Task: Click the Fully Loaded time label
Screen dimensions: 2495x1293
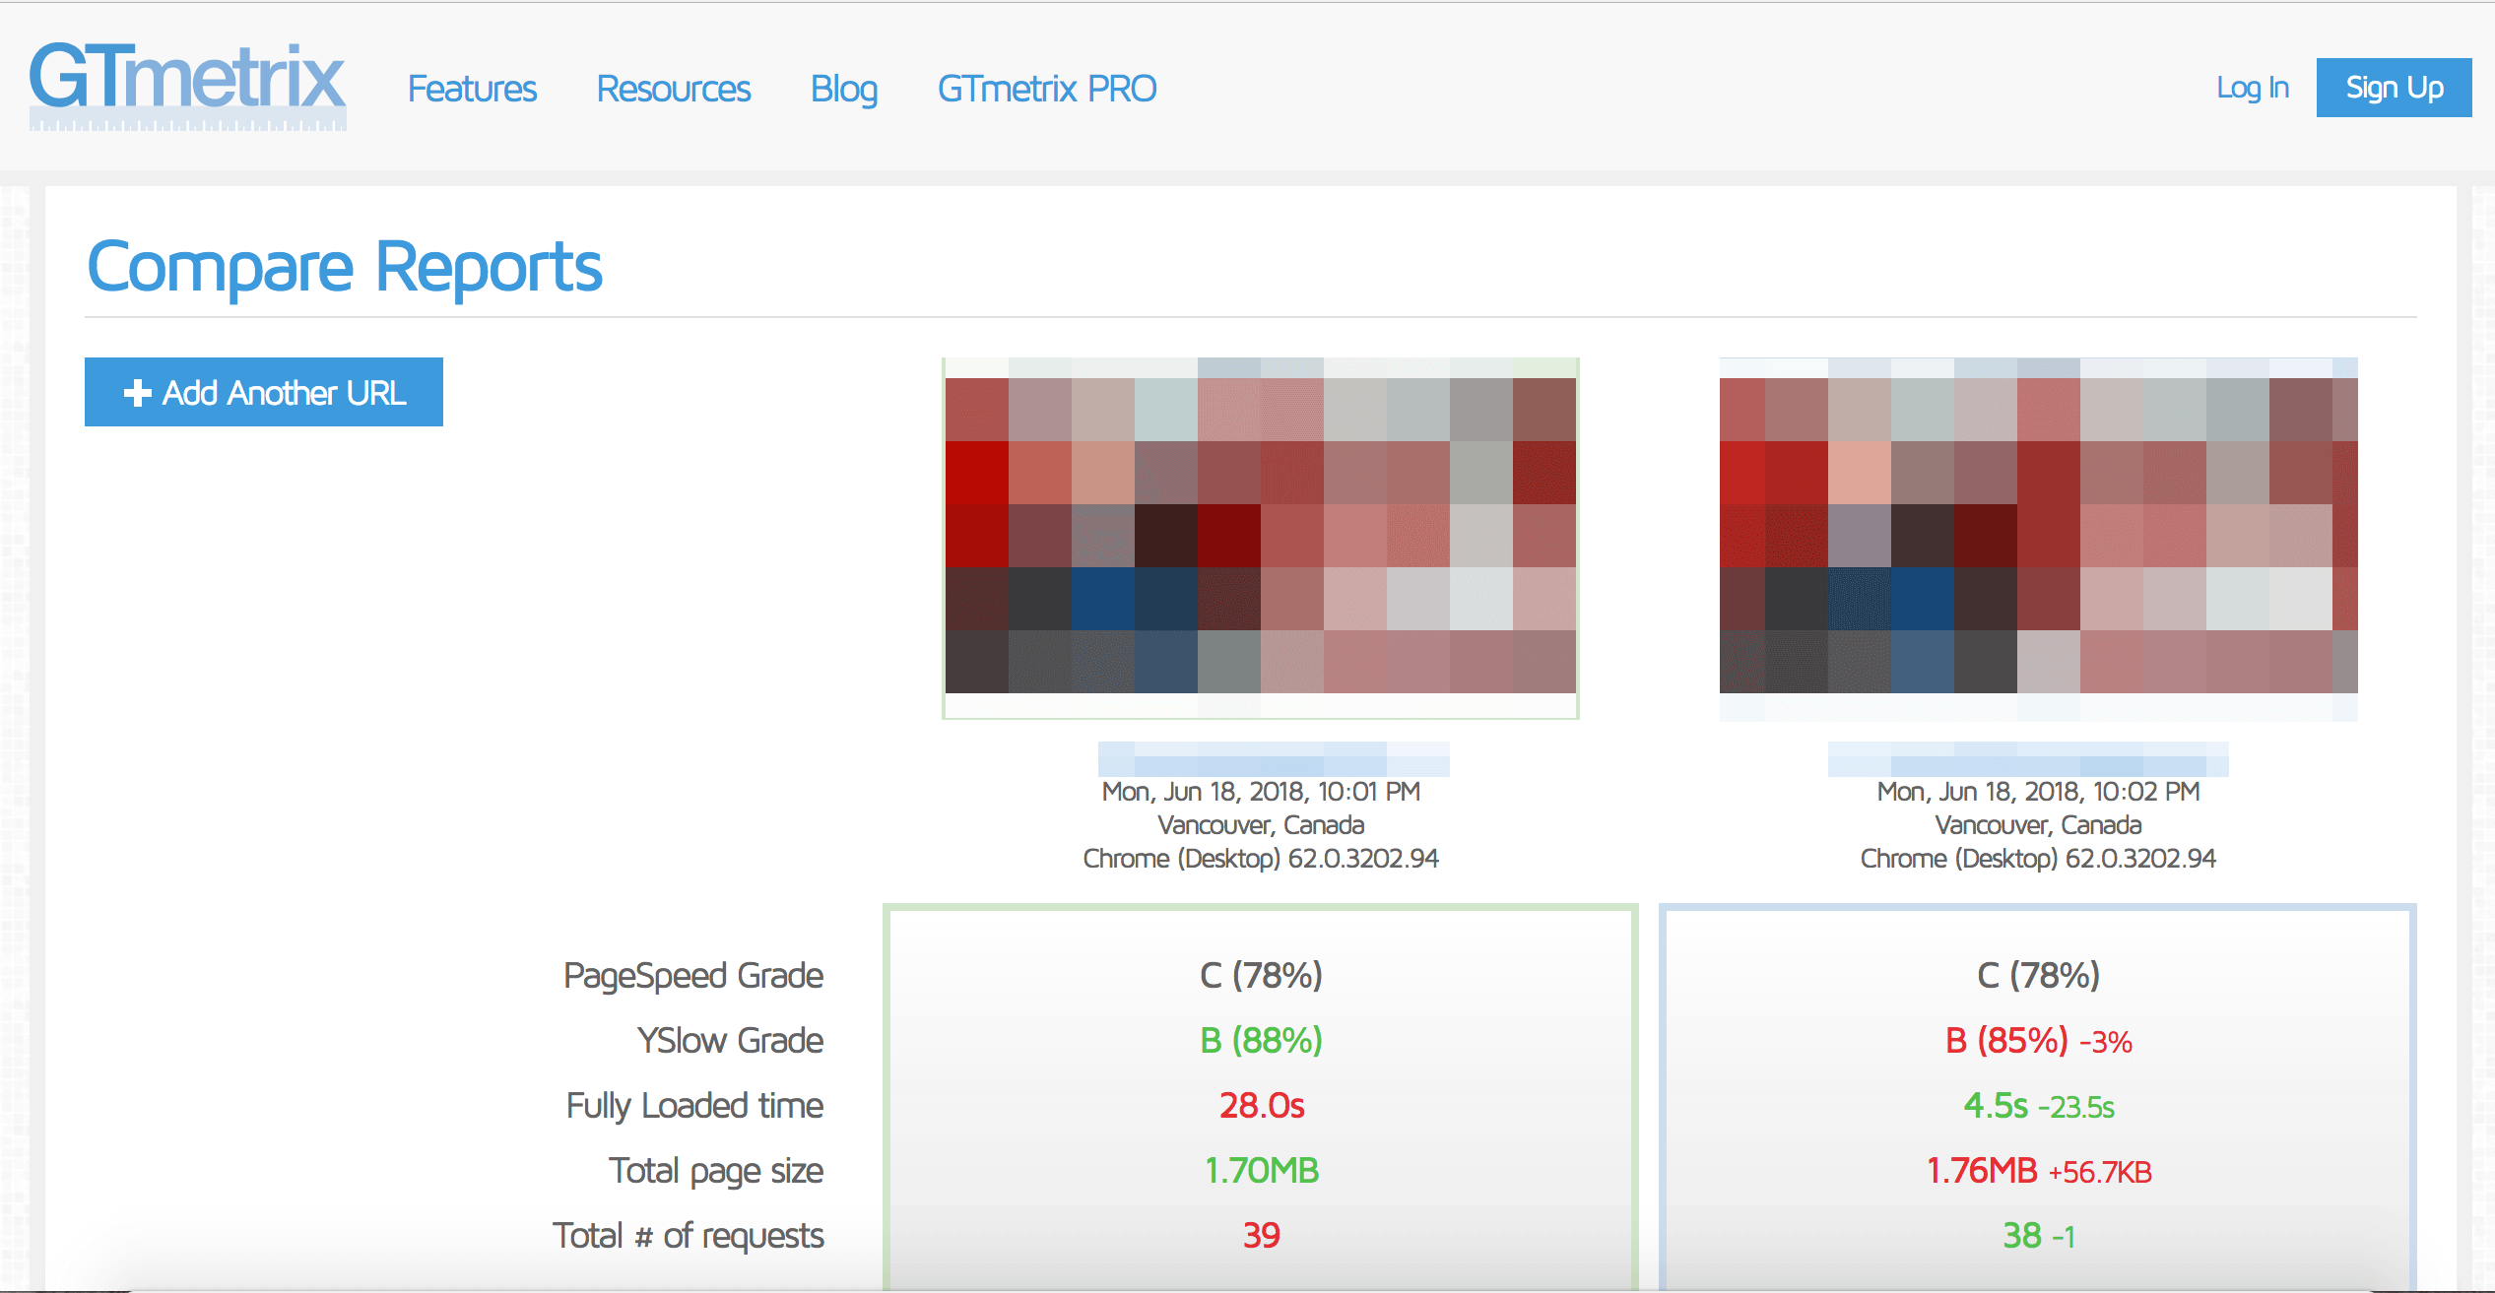Action: (x=694, y=1106)
